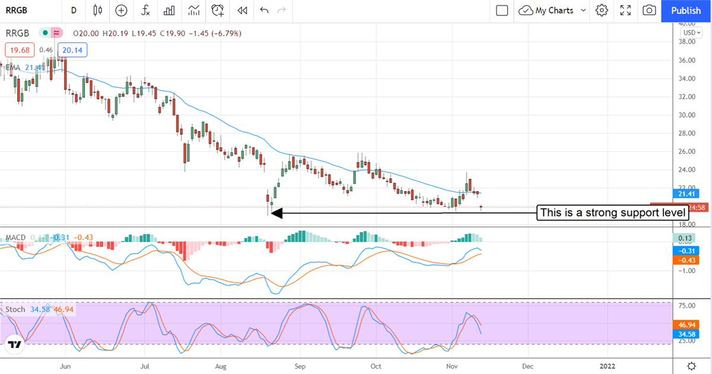Select the chart layout square icon
Viewport: 712px width, 374px height.
[x=502, y=10]
